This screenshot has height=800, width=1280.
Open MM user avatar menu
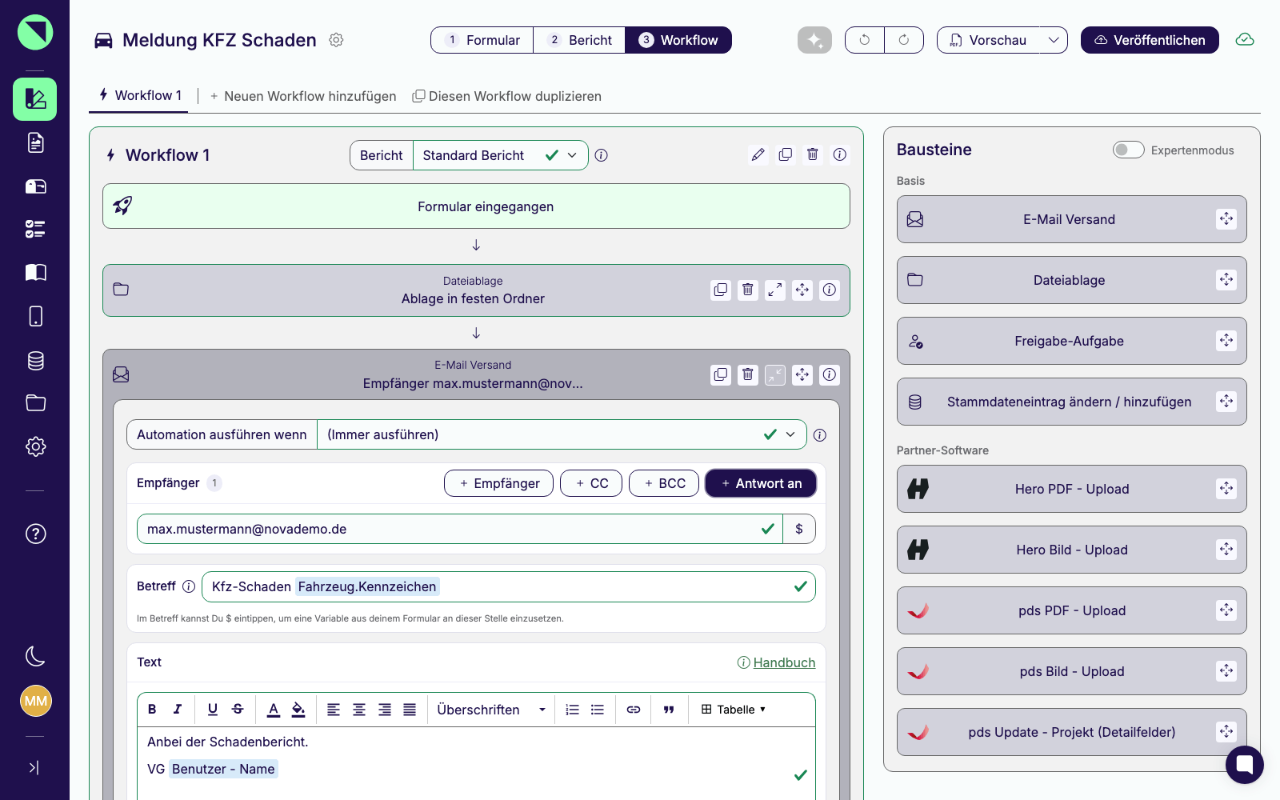(x=35, y=701)
